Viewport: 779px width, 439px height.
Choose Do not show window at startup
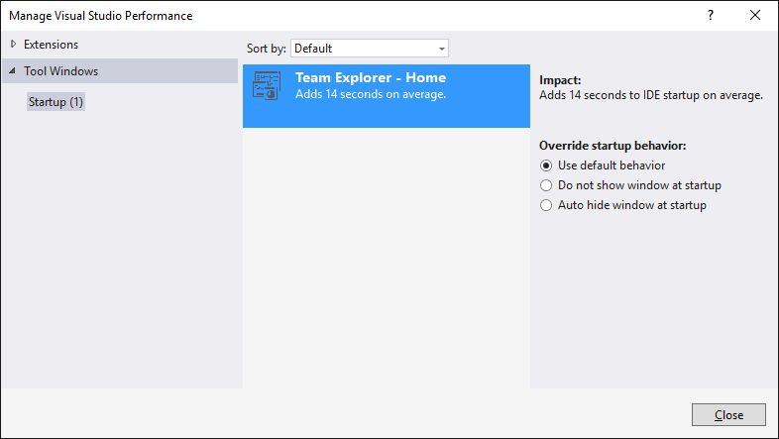pos(545,185)
